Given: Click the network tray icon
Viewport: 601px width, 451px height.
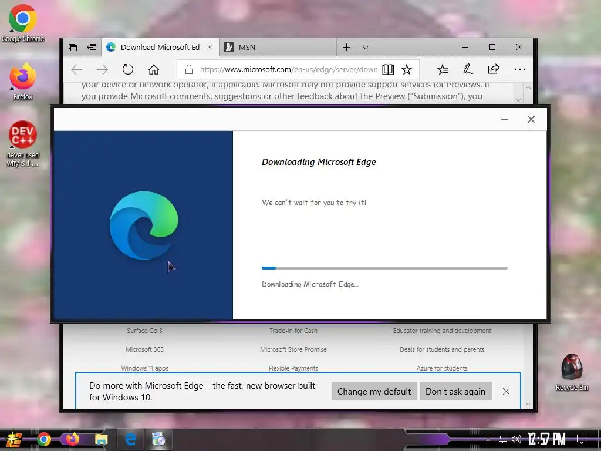Looking at the screenshot, I should (502, 439).
